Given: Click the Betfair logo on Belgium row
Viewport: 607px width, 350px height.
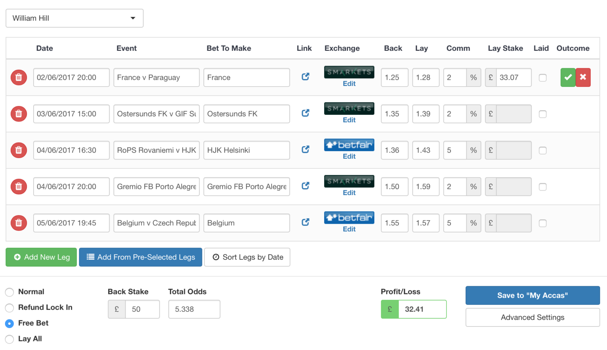Looking at the screenshot, I should coord(349,217).
